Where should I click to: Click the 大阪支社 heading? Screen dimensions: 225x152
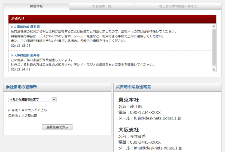pyautogui.click(x=129, y=130)
